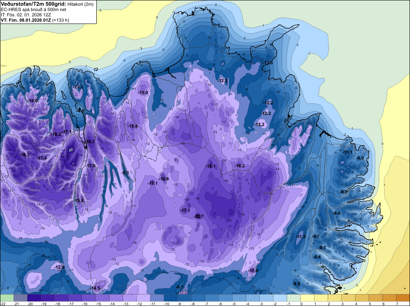Click the -15.8 temperature label
This screenshot has height=306, width=410.
[x=132, y=126]
